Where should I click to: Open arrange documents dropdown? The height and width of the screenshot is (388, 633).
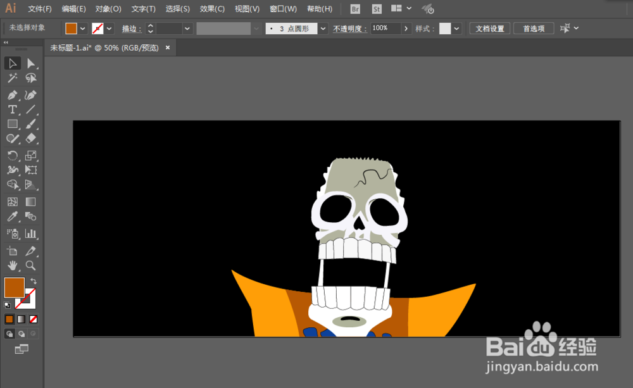pyautogui.click(x=401, y=8)
